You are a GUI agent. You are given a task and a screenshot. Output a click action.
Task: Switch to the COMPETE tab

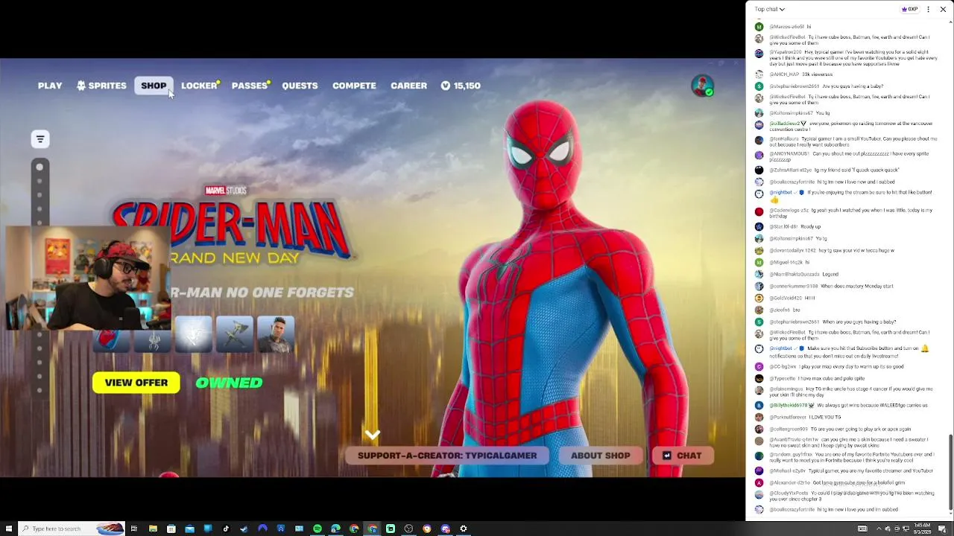tap(354, 86)
